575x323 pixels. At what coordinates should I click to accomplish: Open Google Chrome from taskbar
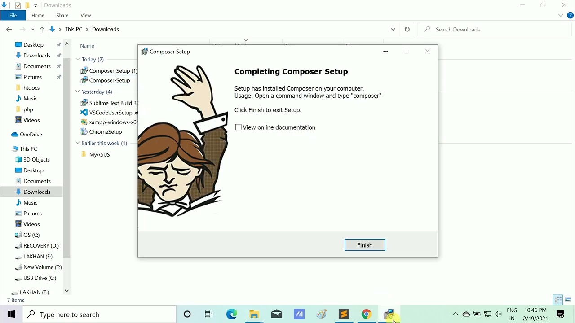tap(367, 314)
